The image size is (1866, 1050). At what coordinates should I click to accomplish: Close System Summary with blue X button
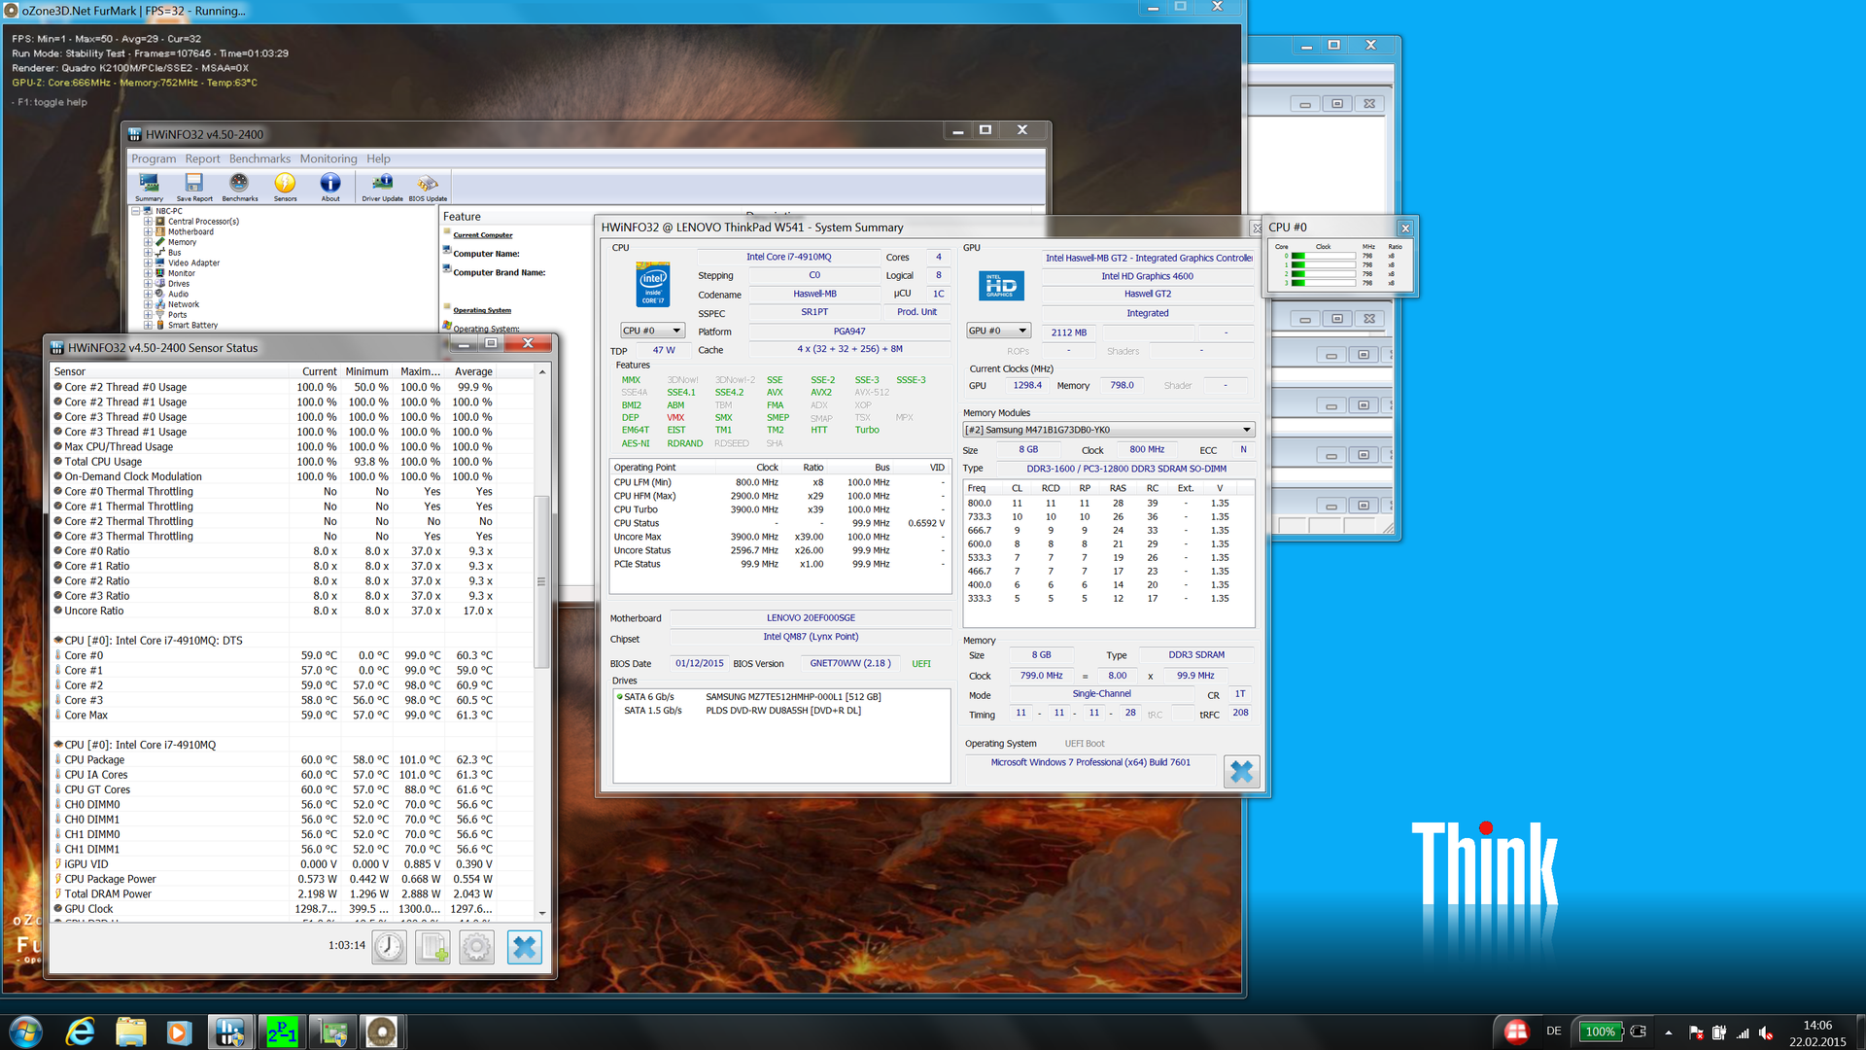coord(1241,772)
